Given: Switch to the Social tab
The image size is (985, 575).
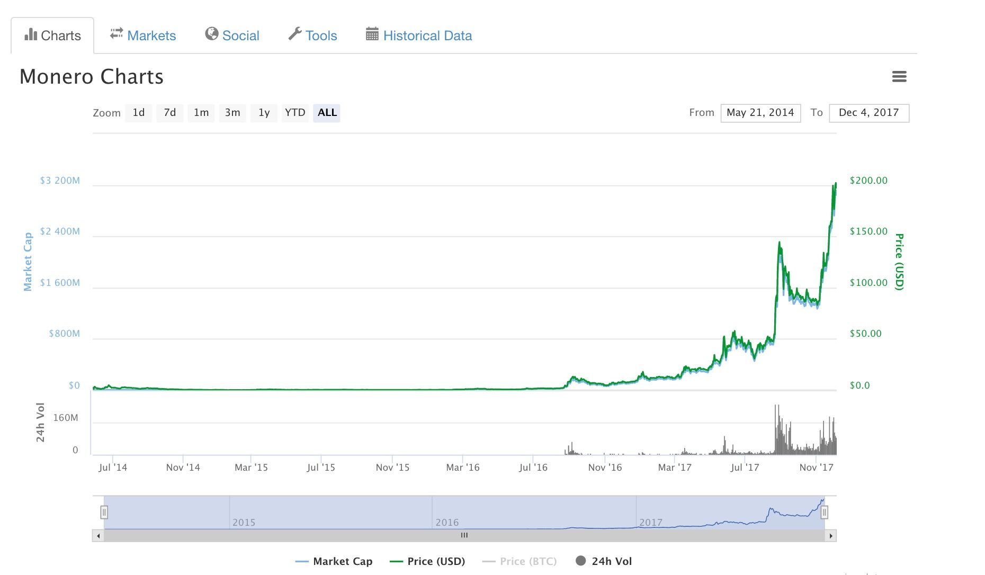Looking at the screenshot, I should click(x=232, y=35).
